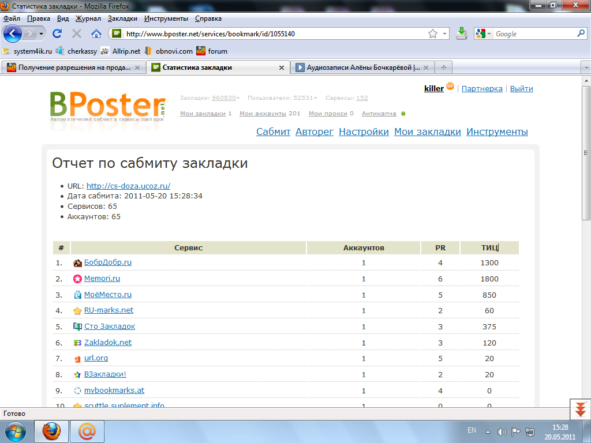Open the navigation history dropdown arrow

point(42,34)
